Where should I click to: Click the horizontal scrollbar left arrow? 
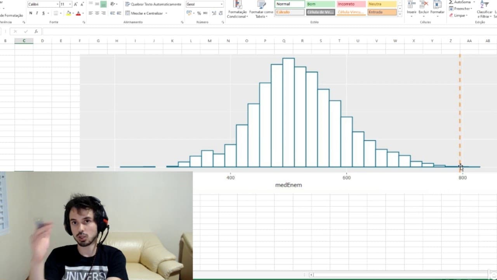pos(311,275)
